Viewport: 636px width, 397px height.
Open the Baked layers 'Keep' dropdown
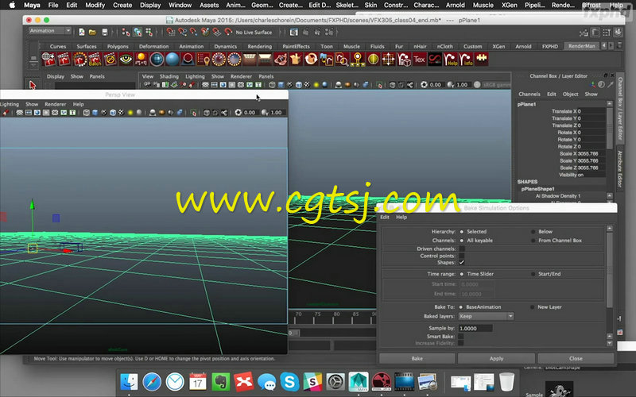pos(486,316)
